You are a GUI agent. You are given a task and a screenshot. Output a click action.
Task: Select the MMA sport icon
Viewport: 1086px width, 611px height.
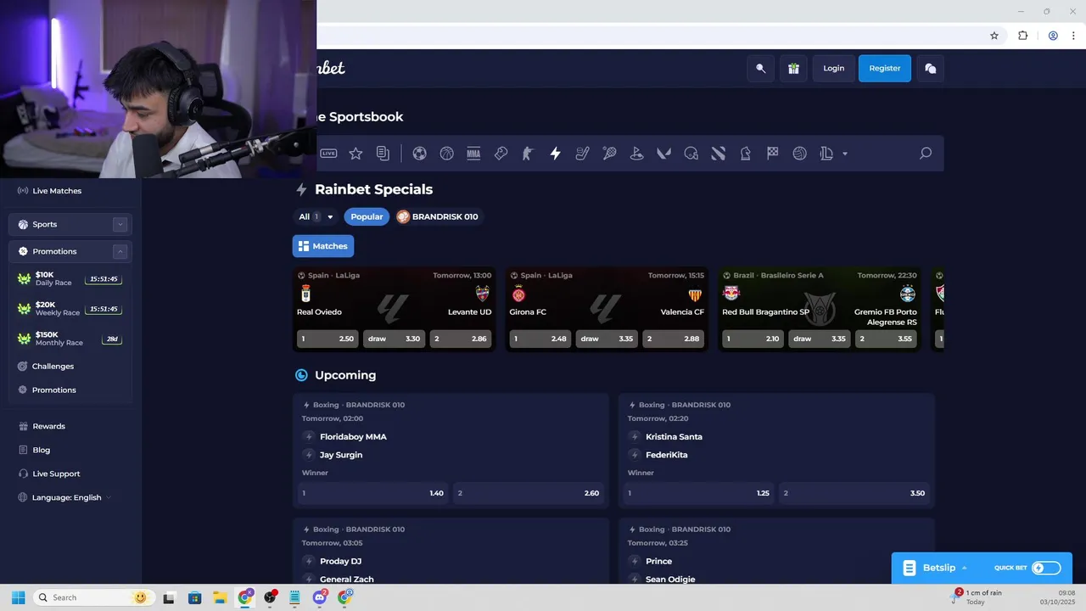point(473,154)
